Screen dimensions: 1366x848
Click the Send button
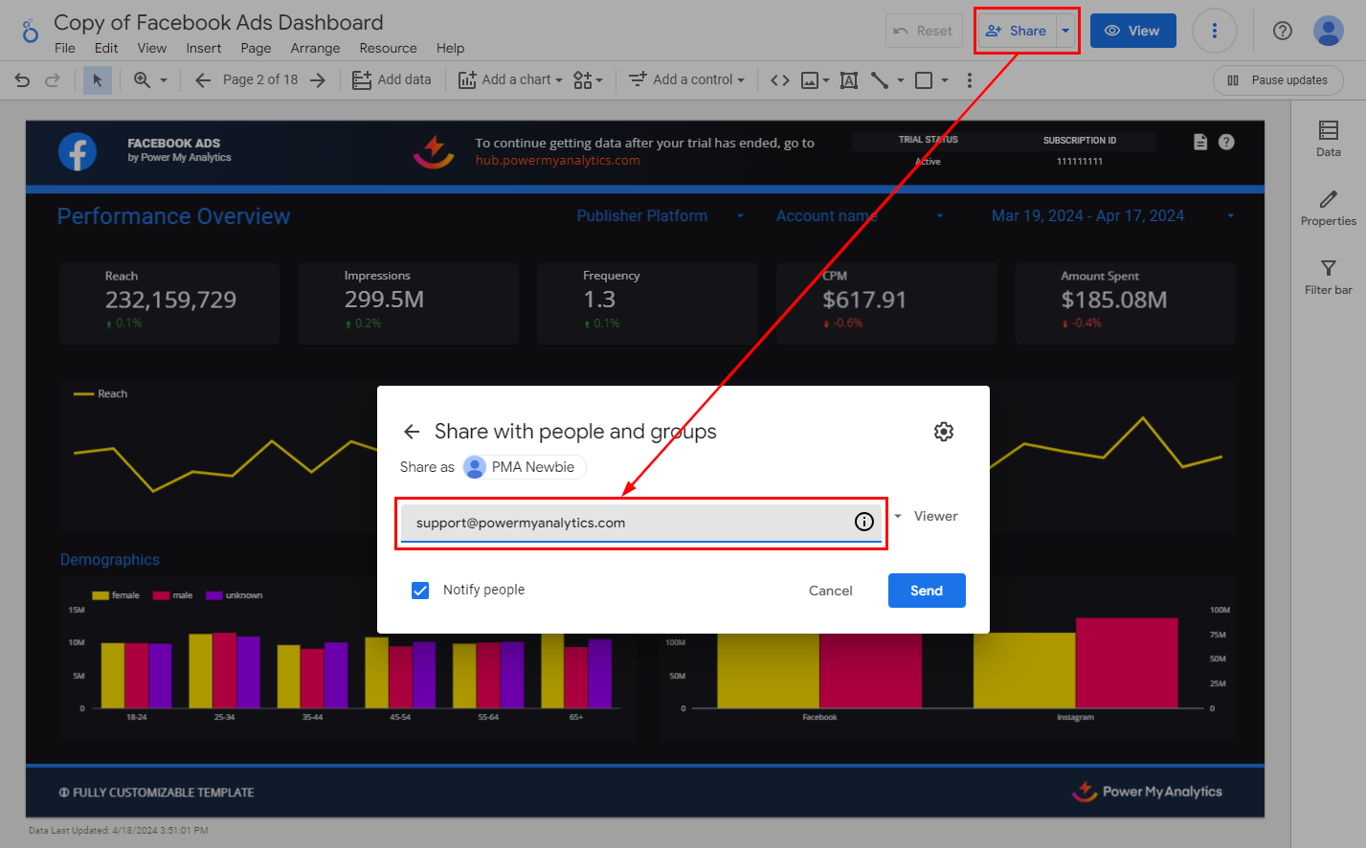[926, 591]
